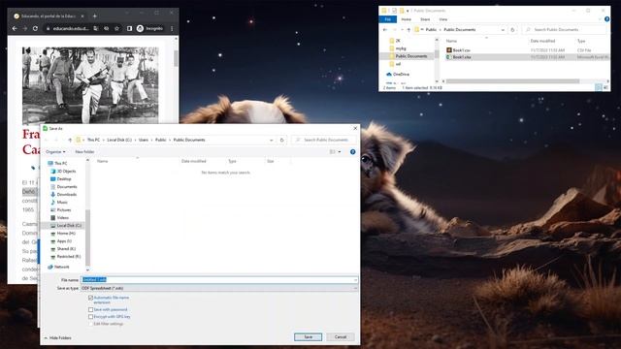621x349 pixels.
Task: Click Search Public Documents box in Save As
Action: tap(323, 140)
